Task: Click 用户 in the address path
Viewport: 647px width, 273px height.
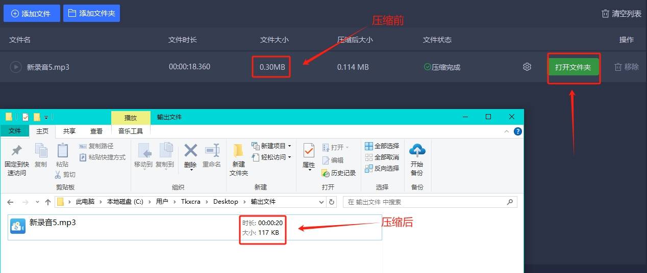Action: coord(162,202)
